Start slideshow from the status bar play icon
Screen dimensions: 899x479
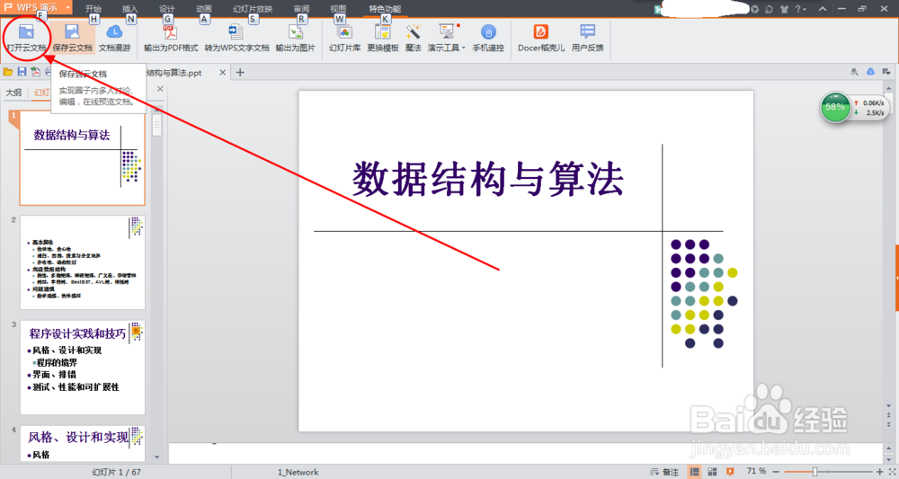730,472
